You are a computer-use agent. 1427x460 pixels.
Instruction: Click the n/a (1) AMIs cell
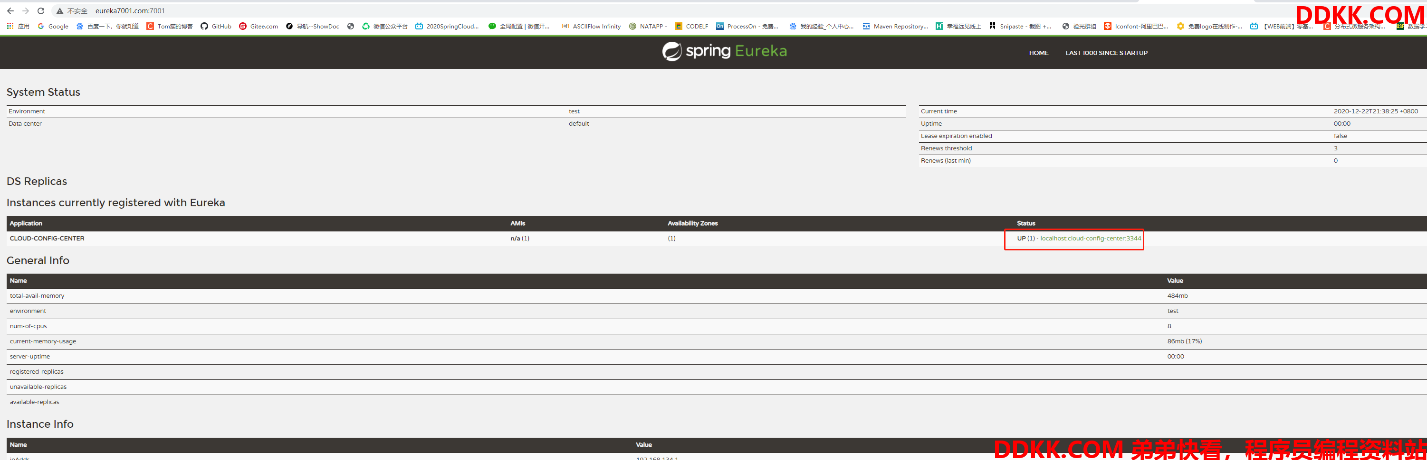click(x=519, y=238)
